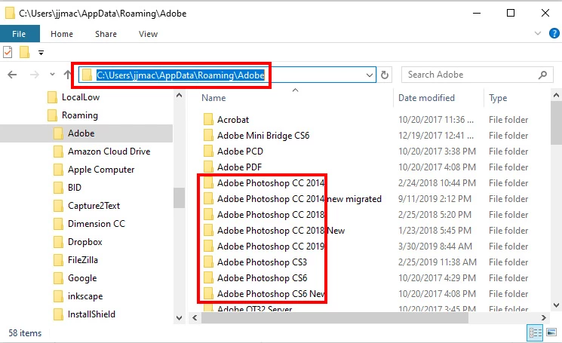Go back using the Back arrow
562x343 pixels.
(x=12, y=75)
